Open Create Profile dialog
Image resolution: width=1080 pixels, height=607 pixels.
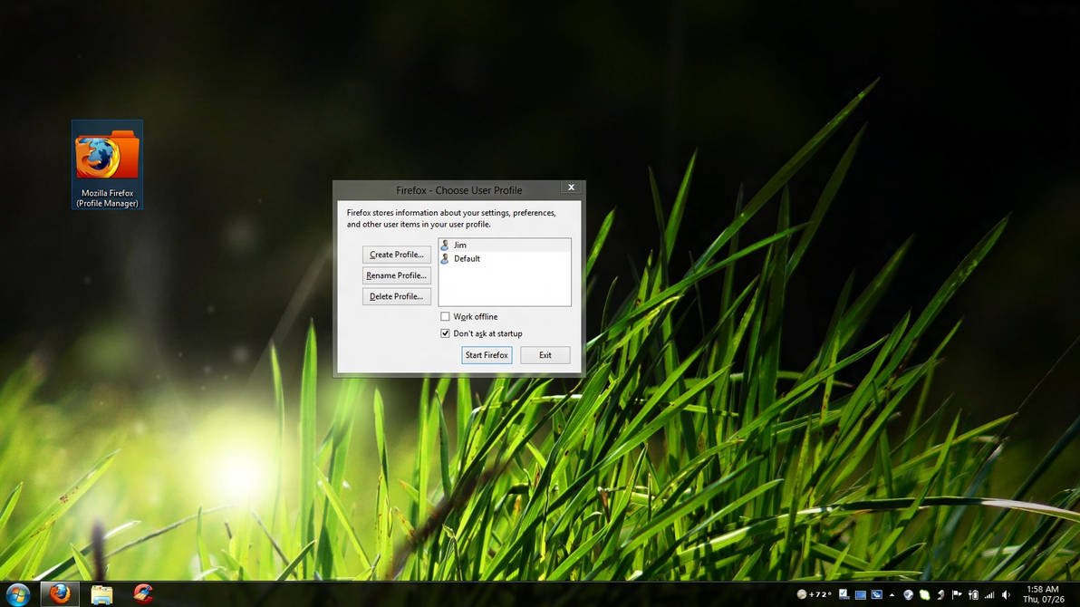click(396, 255)
